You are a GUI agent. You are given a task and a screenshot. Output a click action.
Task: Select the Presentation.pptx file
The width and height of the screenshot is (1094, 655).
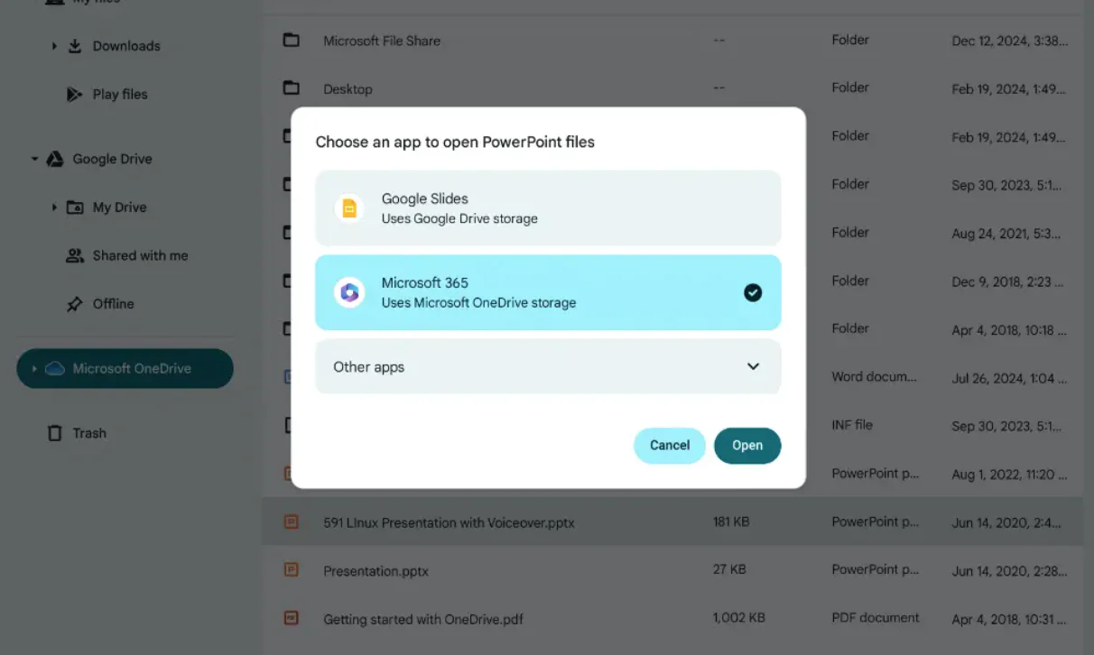tap(672, 570)
